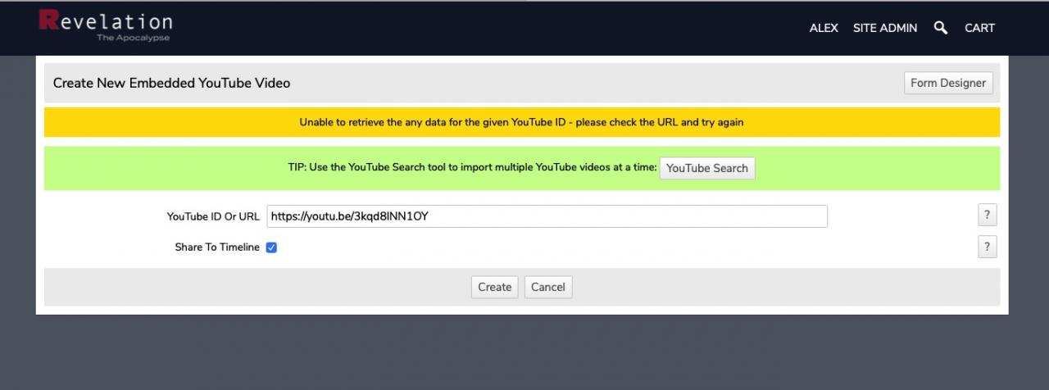Go to the CART page

coord(979,28)
